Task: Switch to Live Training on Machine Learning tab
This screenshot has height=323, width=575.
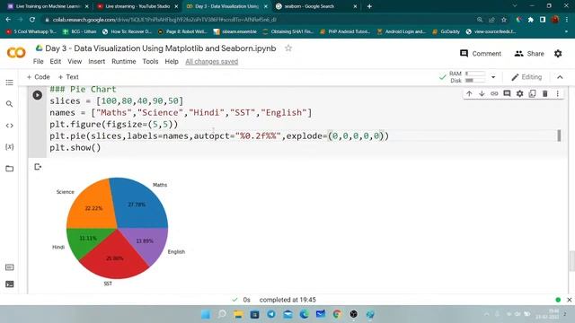Action: pyautogui.click(x=48, y=6)
